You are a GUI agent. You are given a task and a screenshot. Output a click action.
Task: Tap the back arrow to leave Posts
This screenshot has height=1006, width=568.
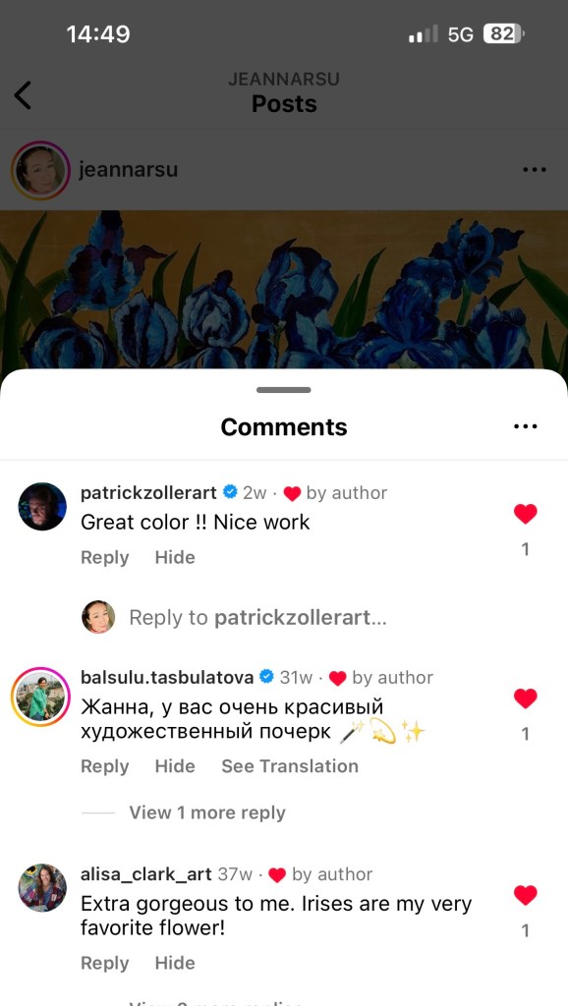coord(23,95)
